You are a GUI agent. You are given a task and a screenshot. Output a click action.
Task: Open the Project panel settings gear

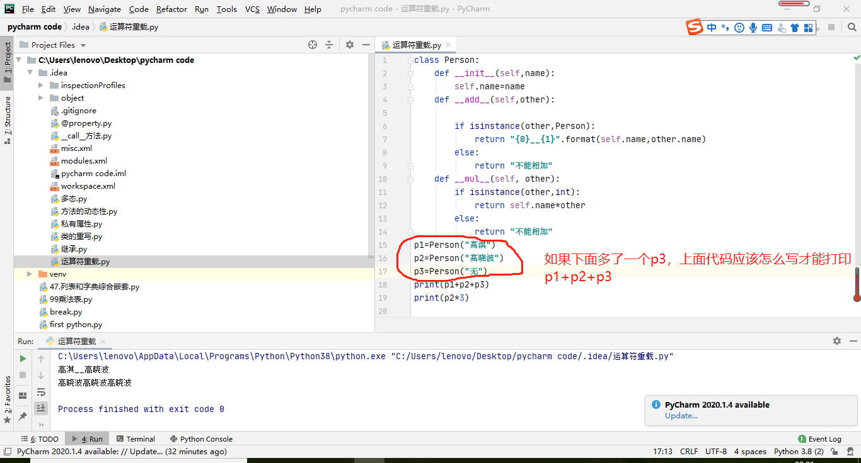coord(350,45)
